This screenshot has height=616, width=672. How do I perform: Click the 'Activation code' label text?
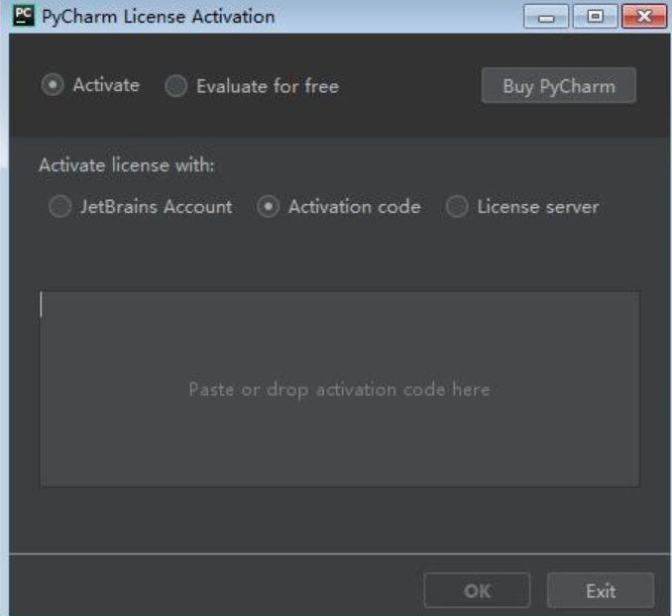[x=354, y=207]
